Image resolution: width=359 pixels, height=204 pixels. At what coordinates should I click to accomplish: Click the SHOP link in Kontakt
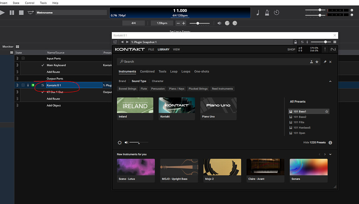coord(291,49)
